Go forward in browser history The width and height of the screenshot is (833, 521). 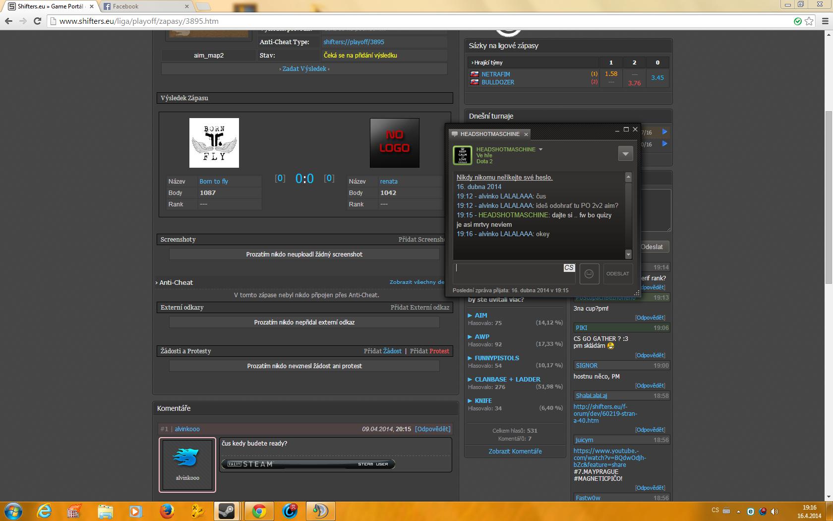click(x=23, y=21)
